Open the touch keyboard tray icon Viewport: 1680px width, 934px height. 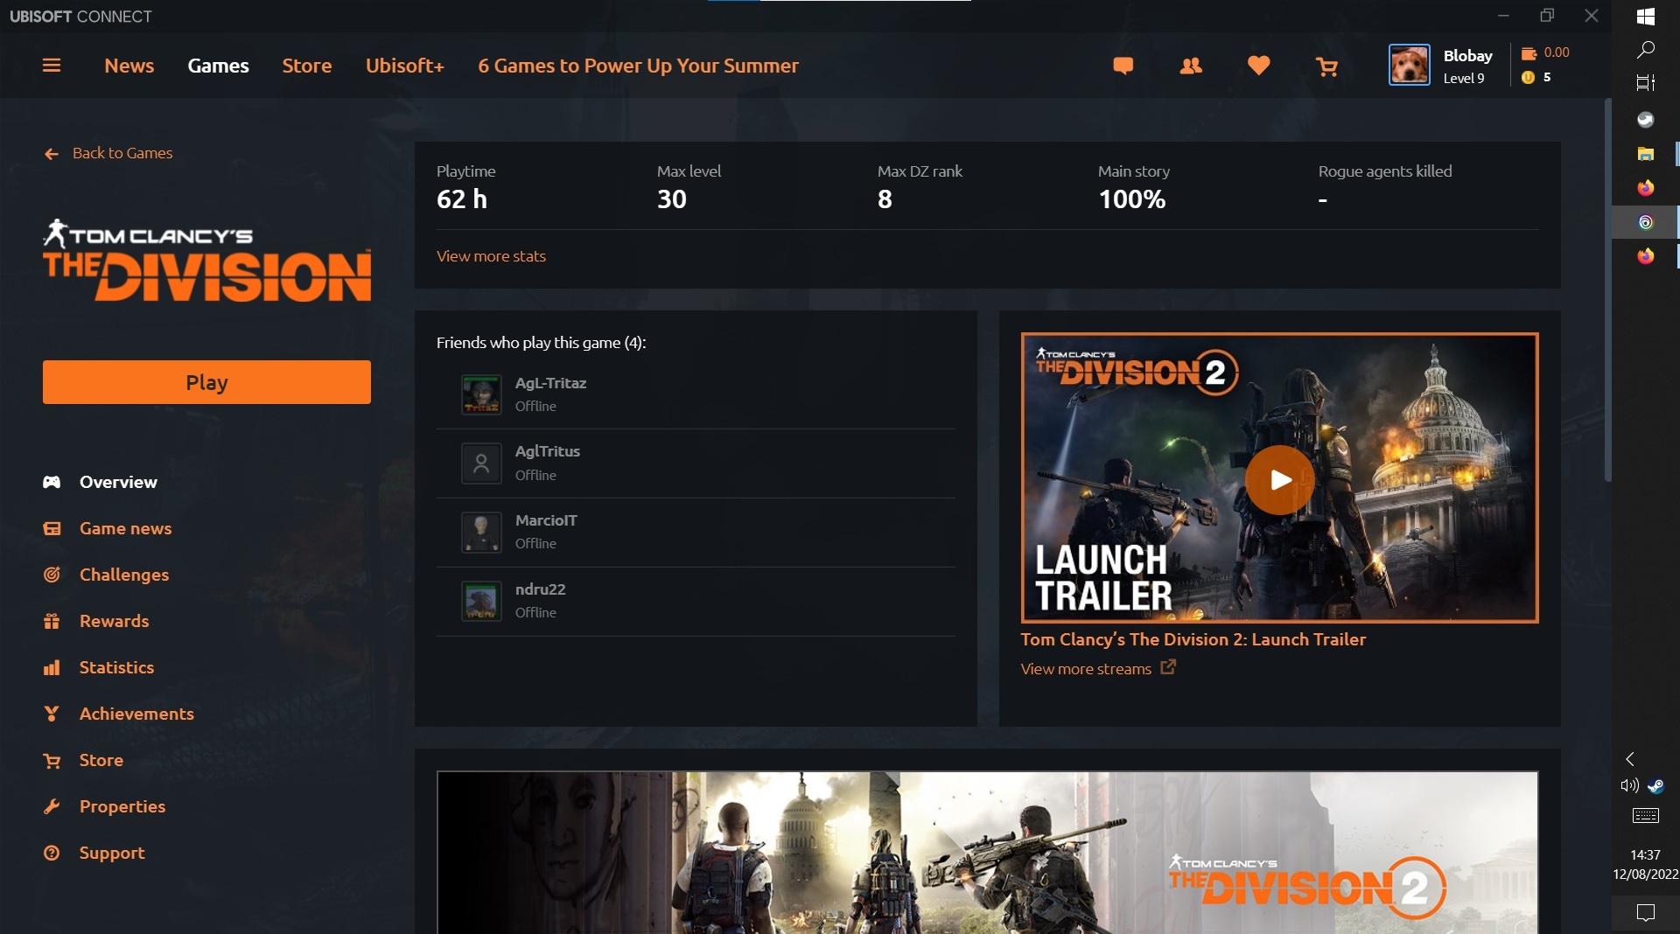click(x=1645, y=816)
